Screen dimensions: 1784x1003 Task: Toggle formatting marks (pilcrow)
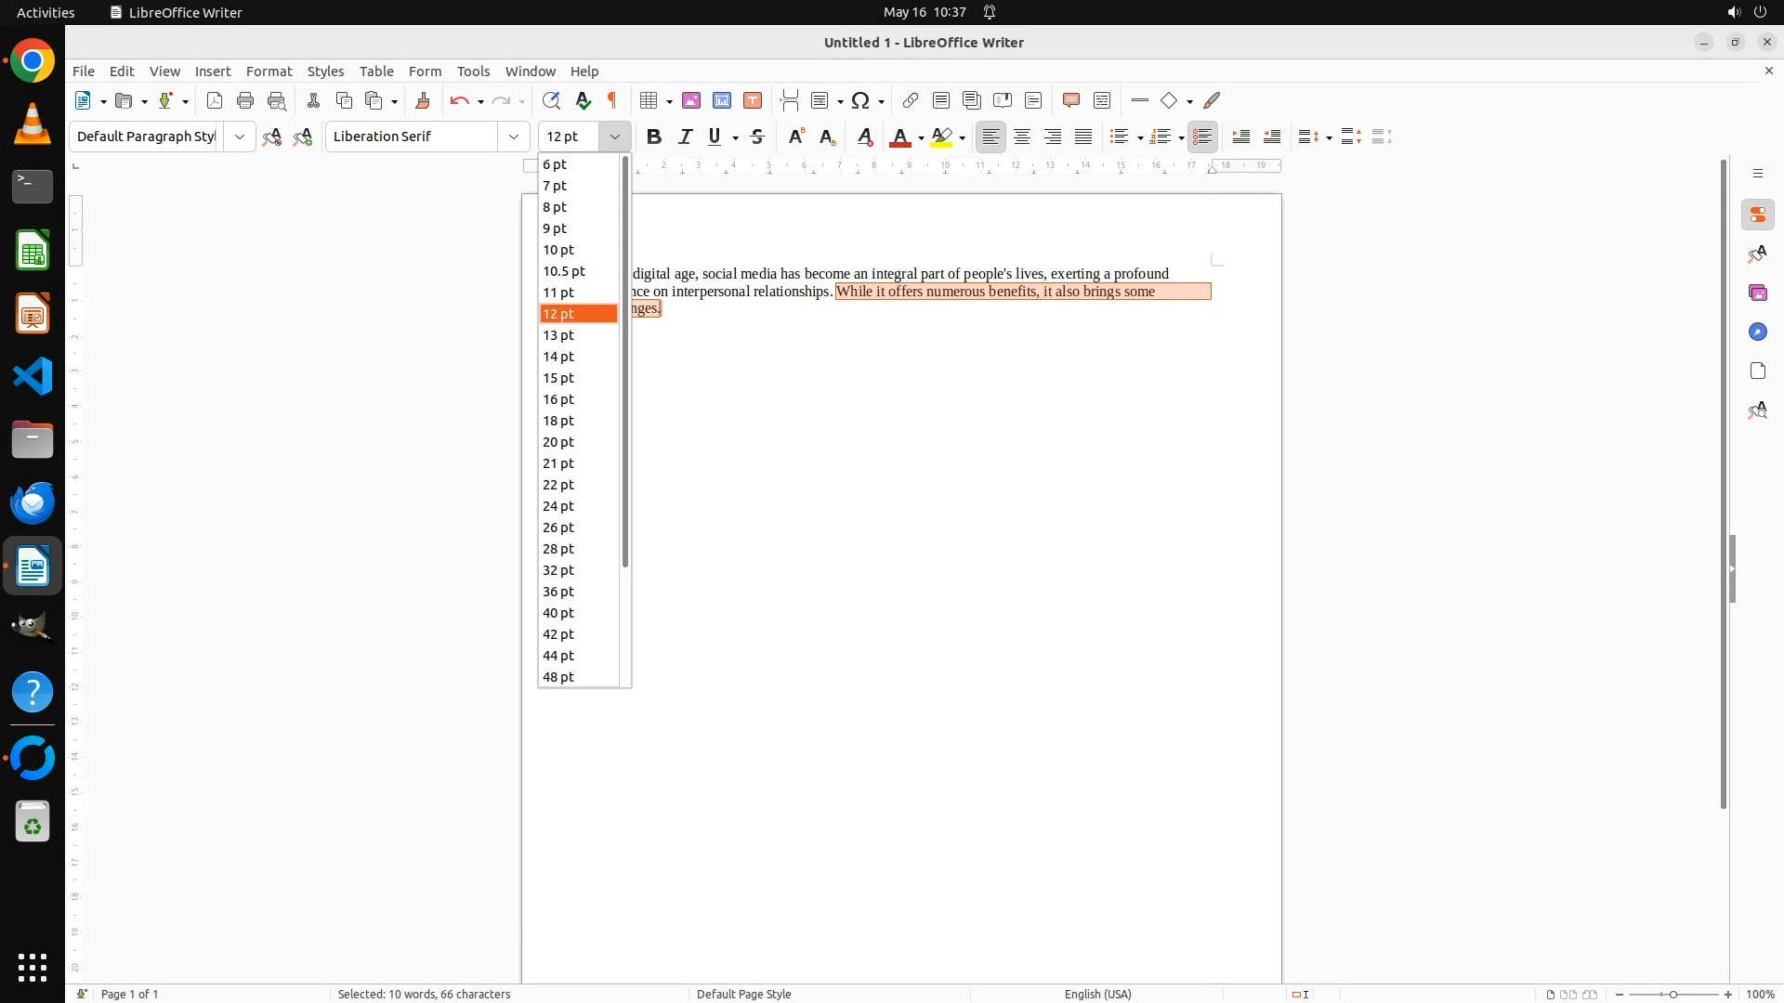612,100
